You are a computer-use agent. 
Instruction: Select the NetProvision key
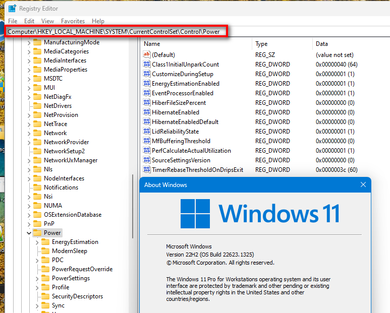61,115
